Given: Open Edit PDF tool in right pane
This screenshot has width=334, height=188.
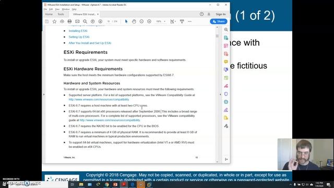Looking at the screenshot, I should [x=226, y=46].
